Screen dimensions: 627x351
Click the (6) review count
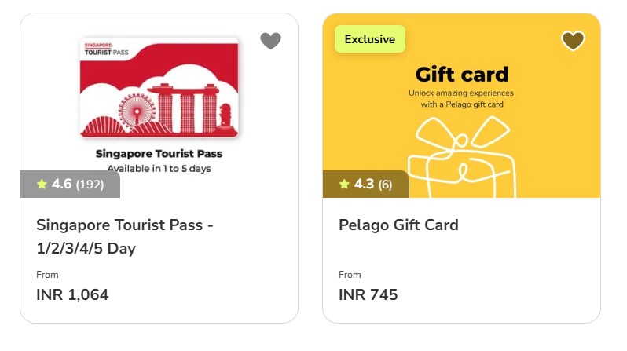(386, 185)
